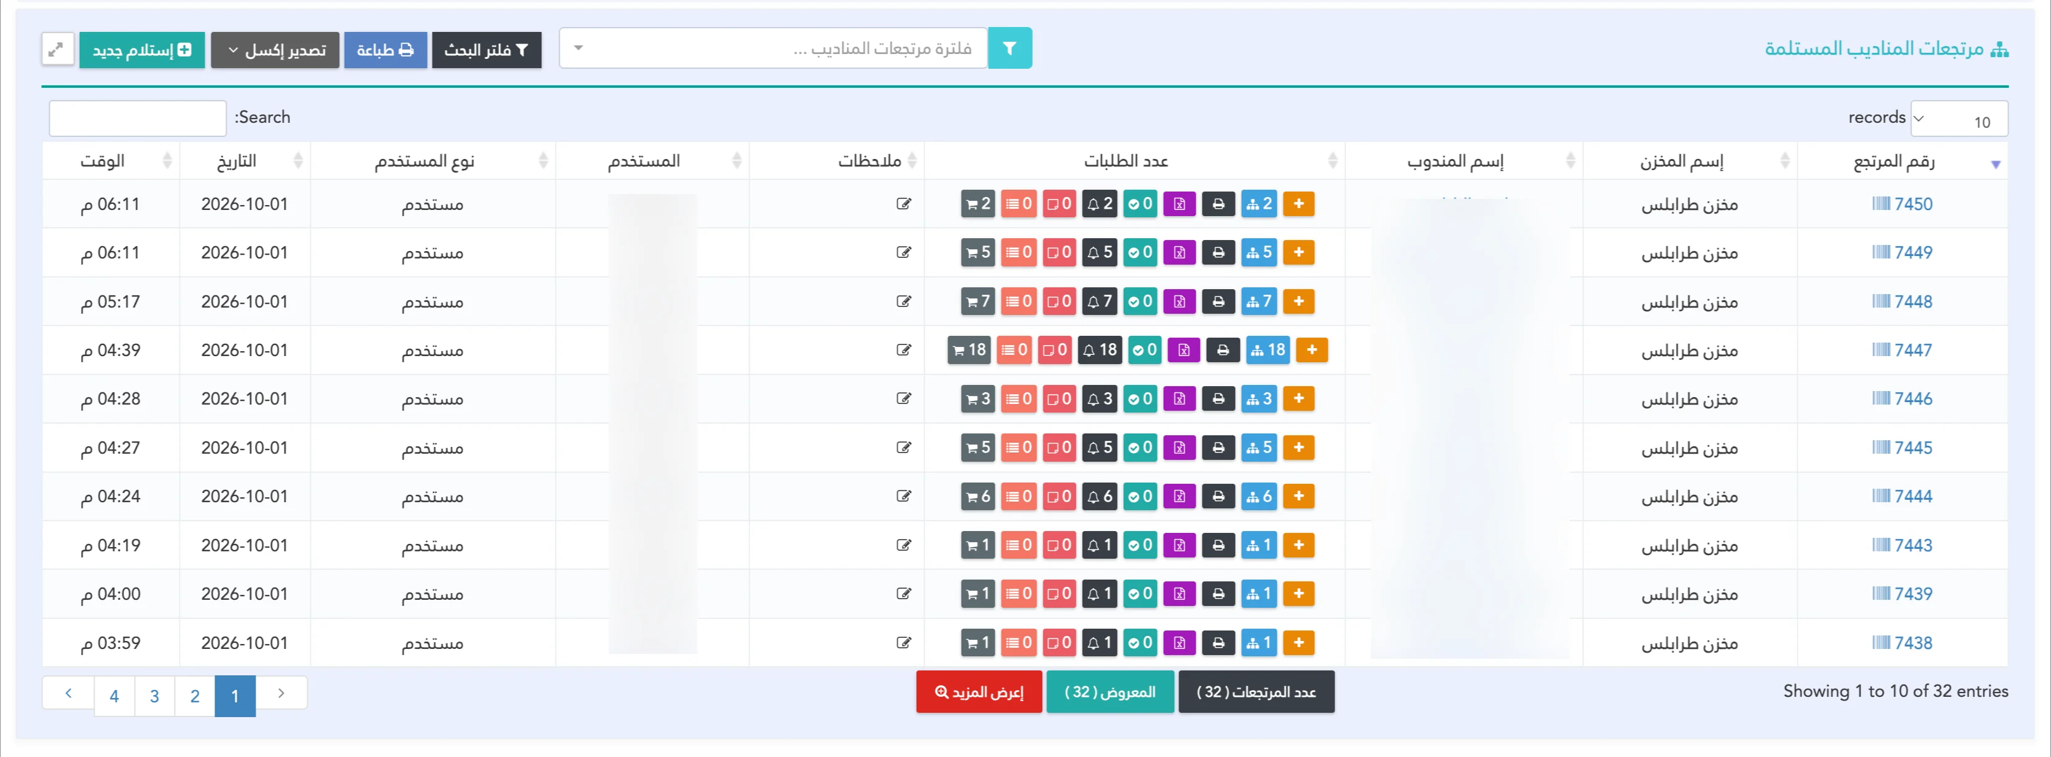Viewport: 2051px width, 757px height.
Task: Go to page 3 of results
Action: tap(154, 697)
